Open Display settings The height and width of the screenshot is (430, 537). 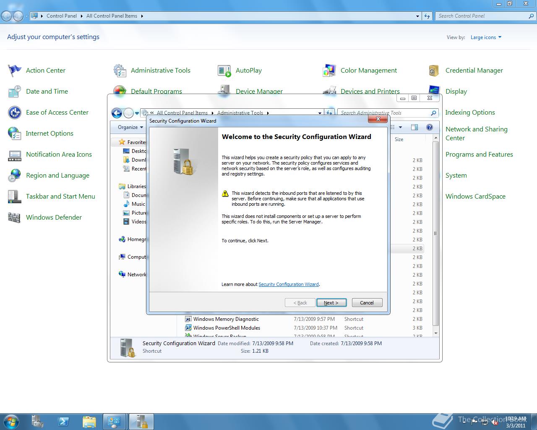456,92
